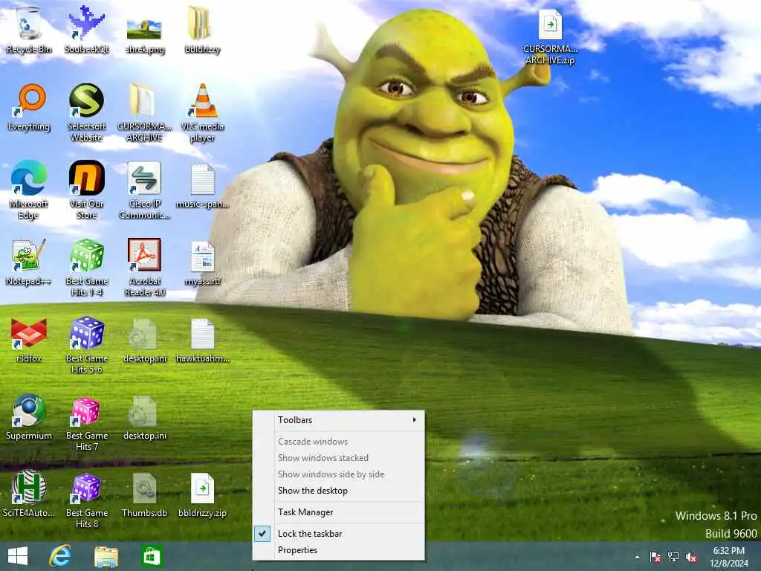Open File Explorer from the taskbar

106,556
